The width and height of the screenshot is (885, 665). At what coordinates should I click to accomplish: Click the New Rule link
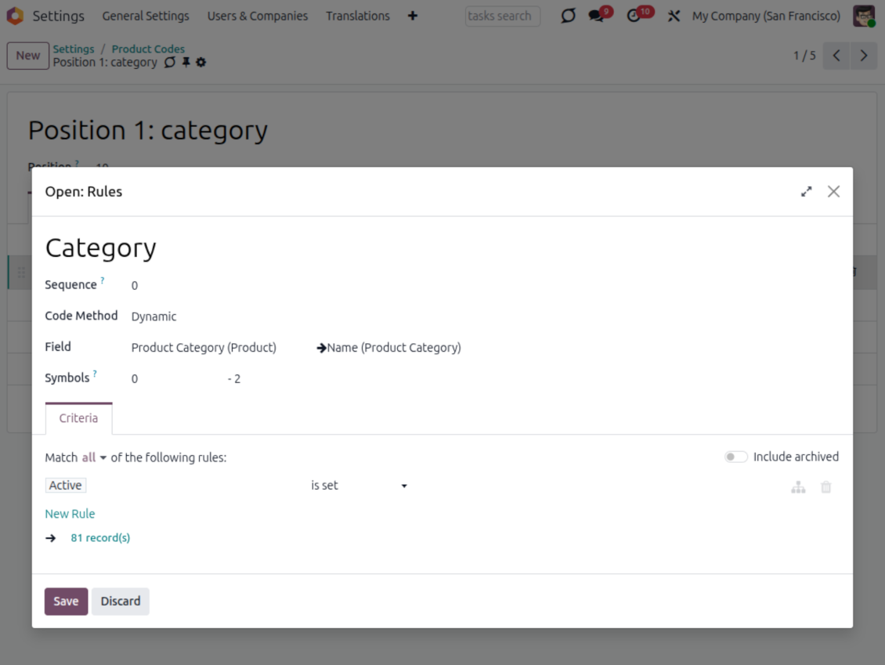click(70, 514)
